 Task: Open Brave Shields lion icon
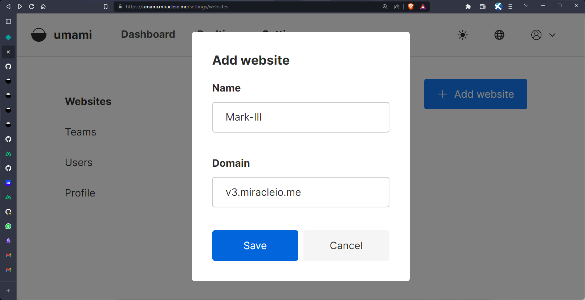pos(411,7)
